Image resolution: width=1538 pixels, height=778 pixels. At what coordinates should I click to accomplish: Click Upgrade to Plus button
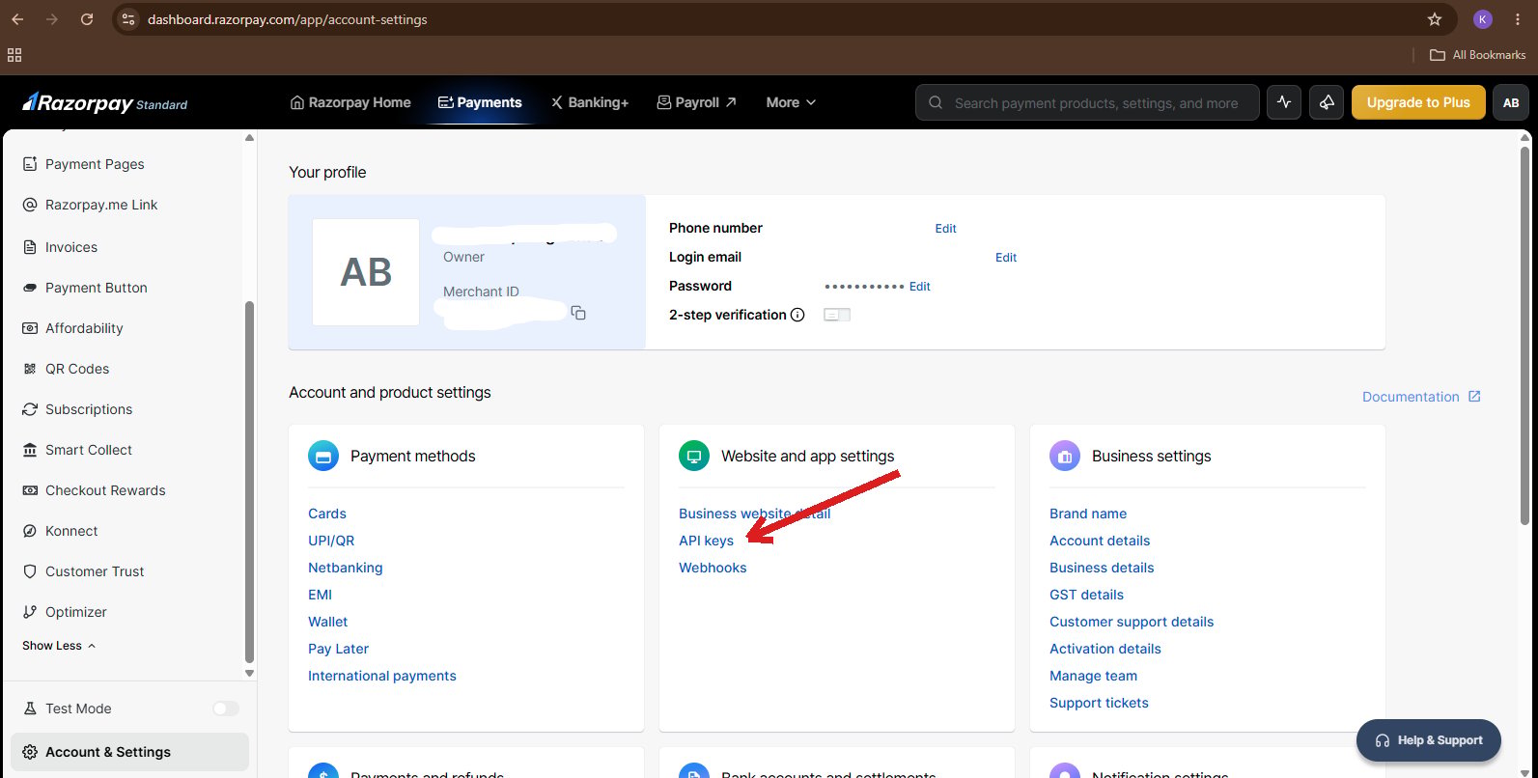point(1418,102)
